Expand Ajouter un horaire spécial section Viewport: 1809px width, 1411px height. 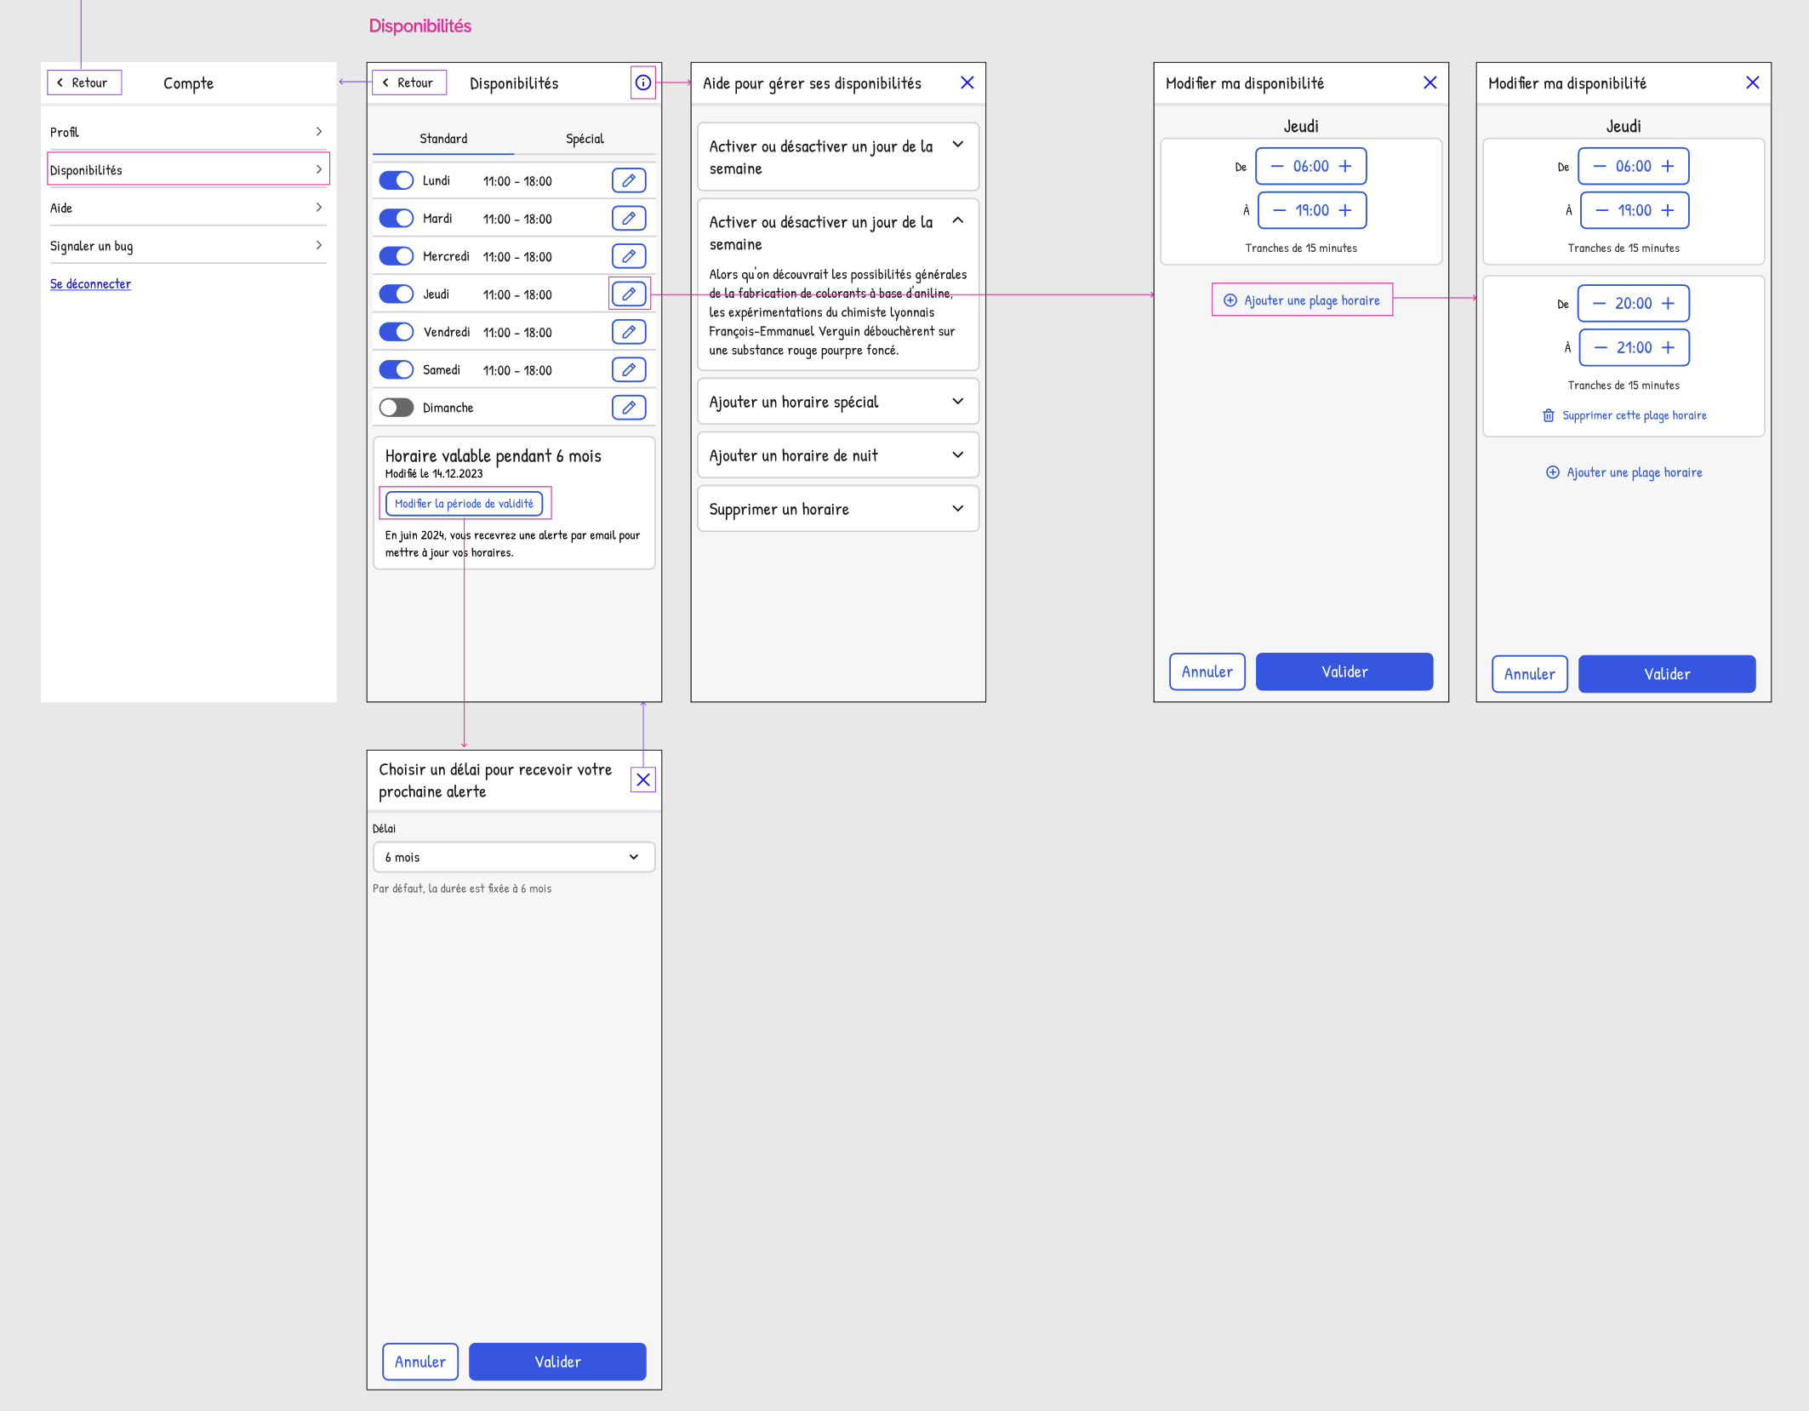[x=837, y=402]
